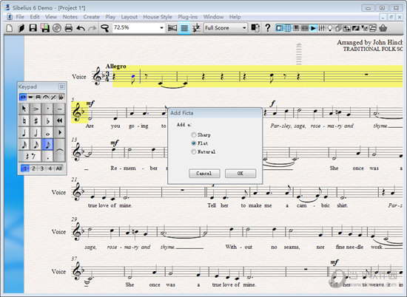Select the Sharp radio button
Viewport: 407px width, 297px height.
click(x=193, y=134)
